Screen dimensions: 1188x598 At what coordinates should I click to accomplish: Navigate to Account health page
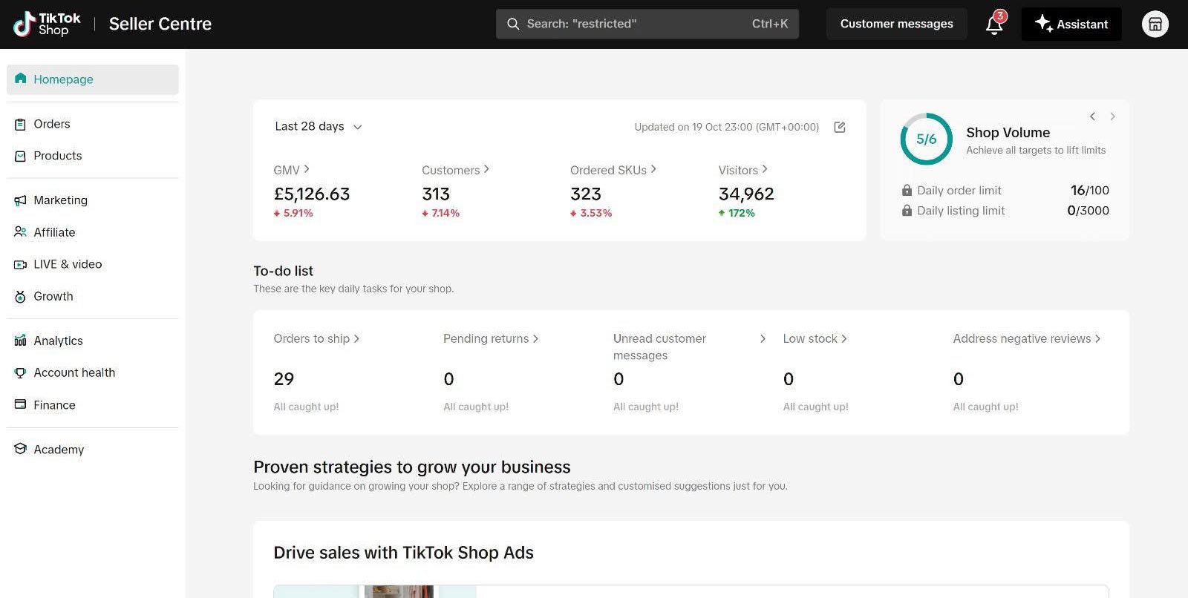coord(74,372)
